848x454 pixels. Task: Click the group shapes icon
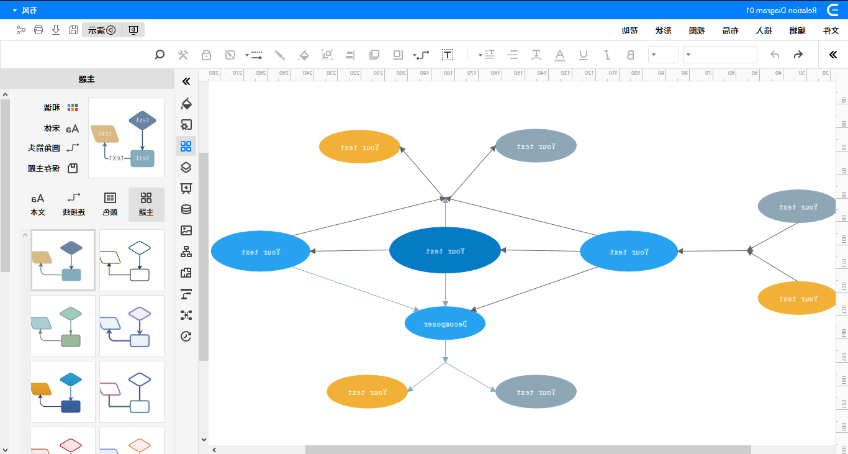[x=327, y=55]
